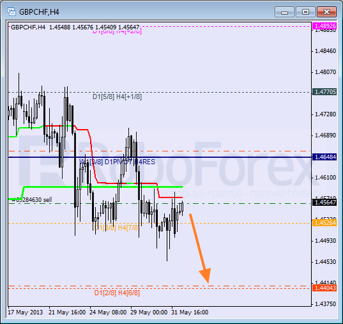Image resolution: width=343 pixels, height=324 pixels.
Task: Click the 1.46890 price scale value
Action: (325, 135)
